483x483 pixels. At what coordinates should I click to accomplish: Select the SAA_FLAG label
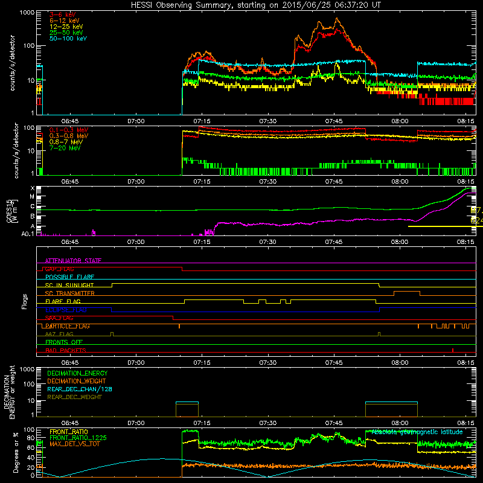click(59, 318)
